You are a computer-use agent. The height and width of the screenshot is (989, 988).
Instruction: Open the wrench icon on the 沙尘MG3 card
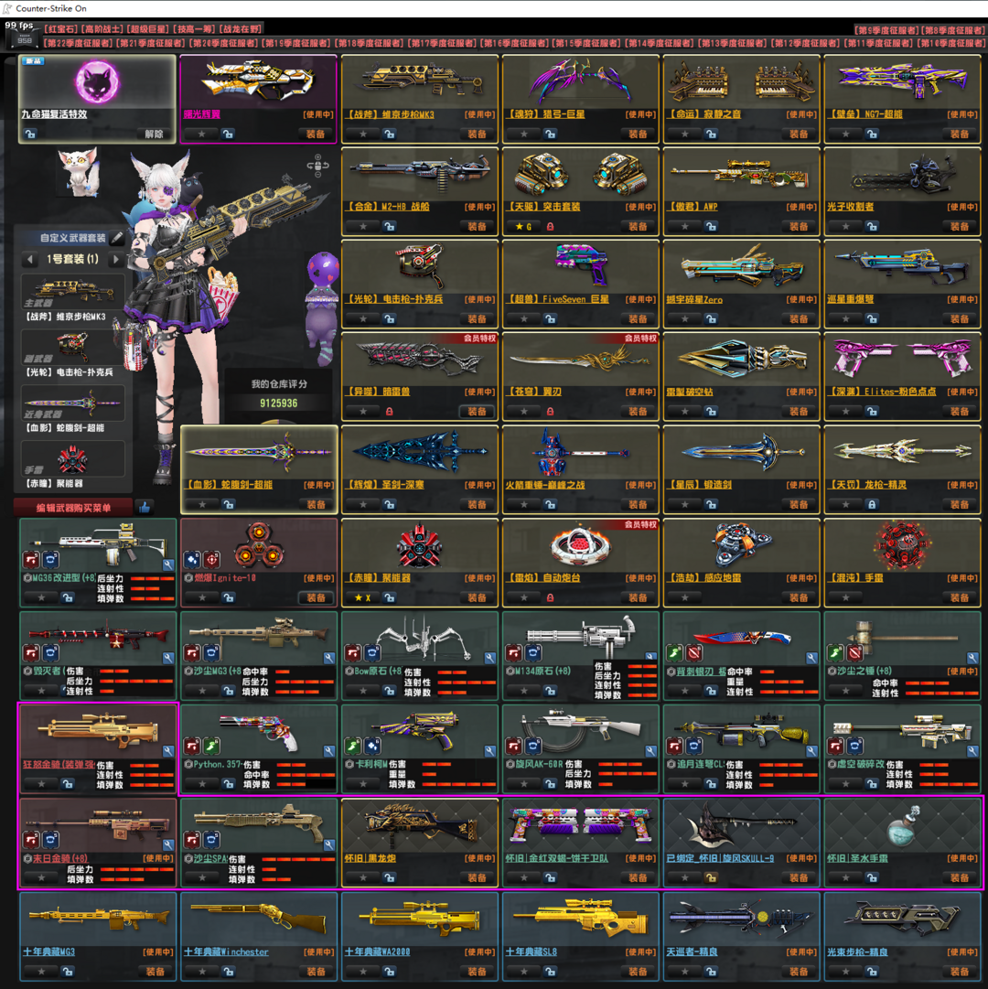point(329,658)
